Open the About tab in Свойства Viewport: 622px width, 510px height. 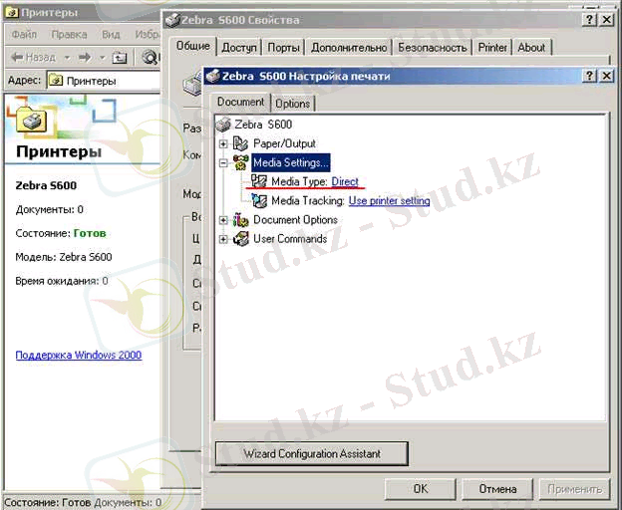pos(531,48)
